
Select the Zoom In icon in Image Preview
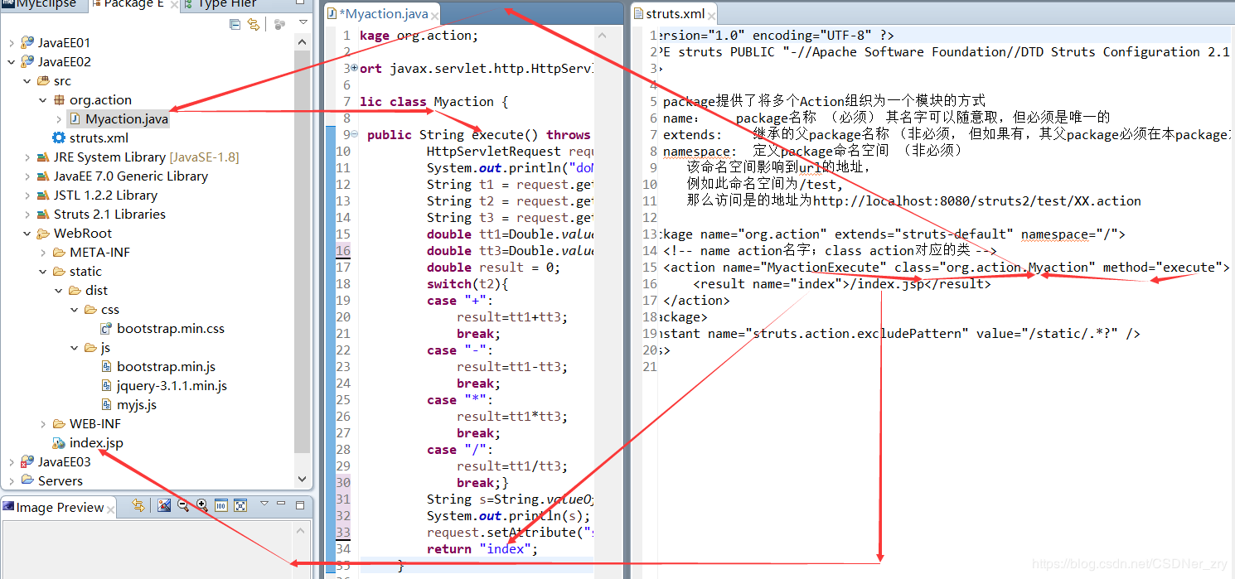point(202,506)
